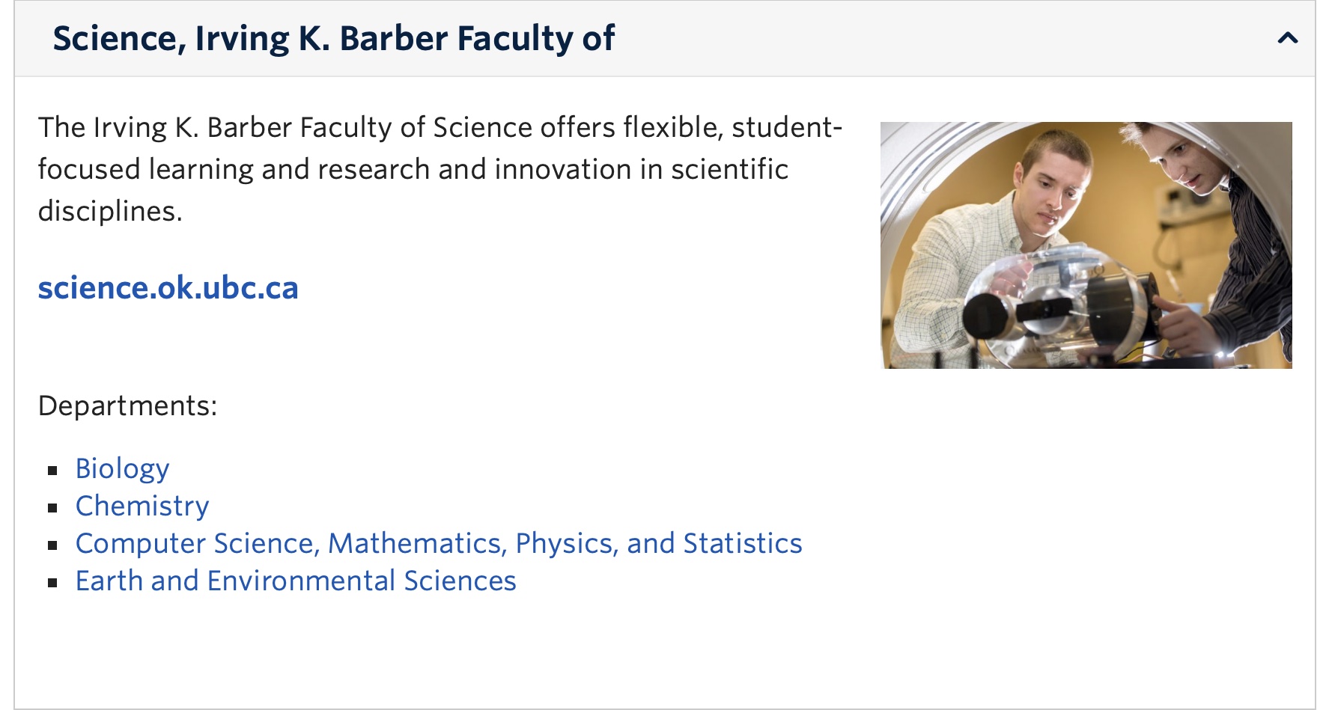
Task: Click the "Departments:" label
Action: 128,406
